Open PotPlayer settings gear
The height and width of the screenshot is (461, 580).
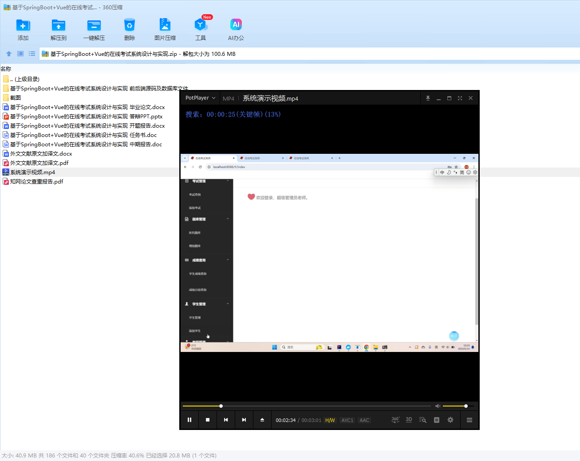point(450,420)
